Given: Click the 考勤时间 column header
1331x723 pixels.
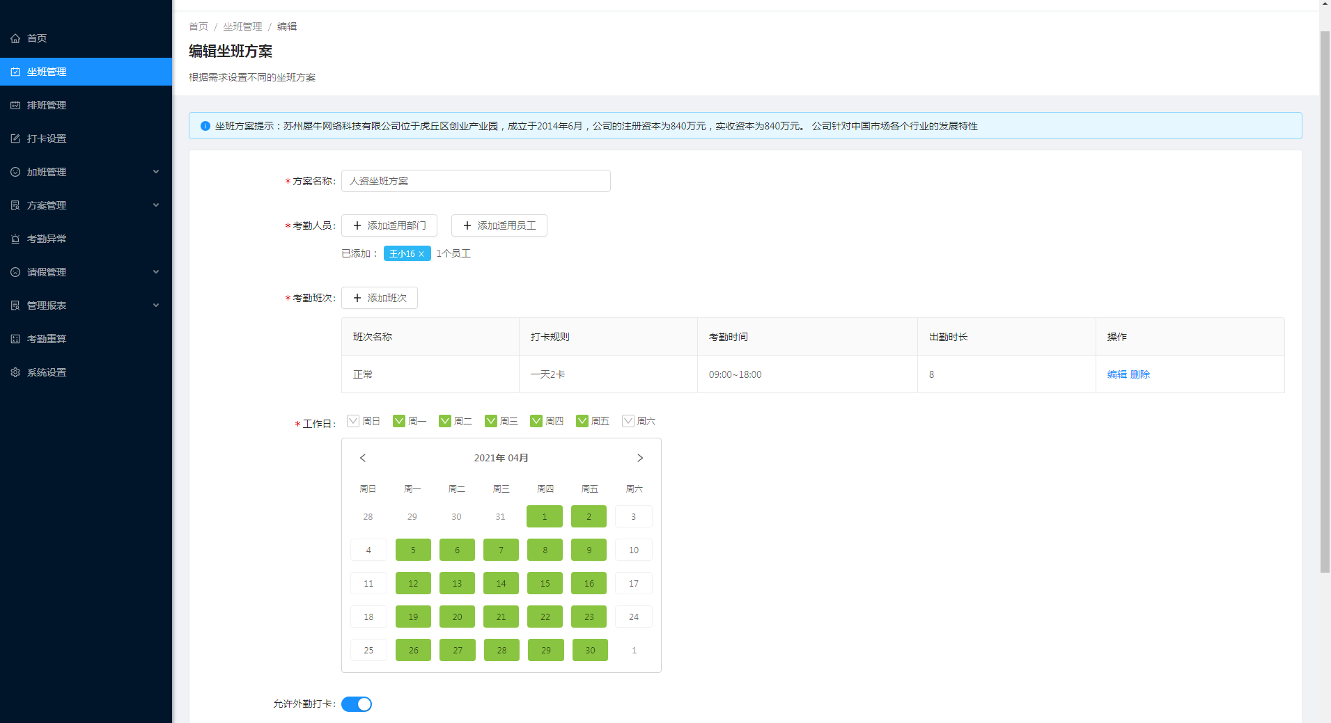Looking at the screenshot, I should 807,337.
